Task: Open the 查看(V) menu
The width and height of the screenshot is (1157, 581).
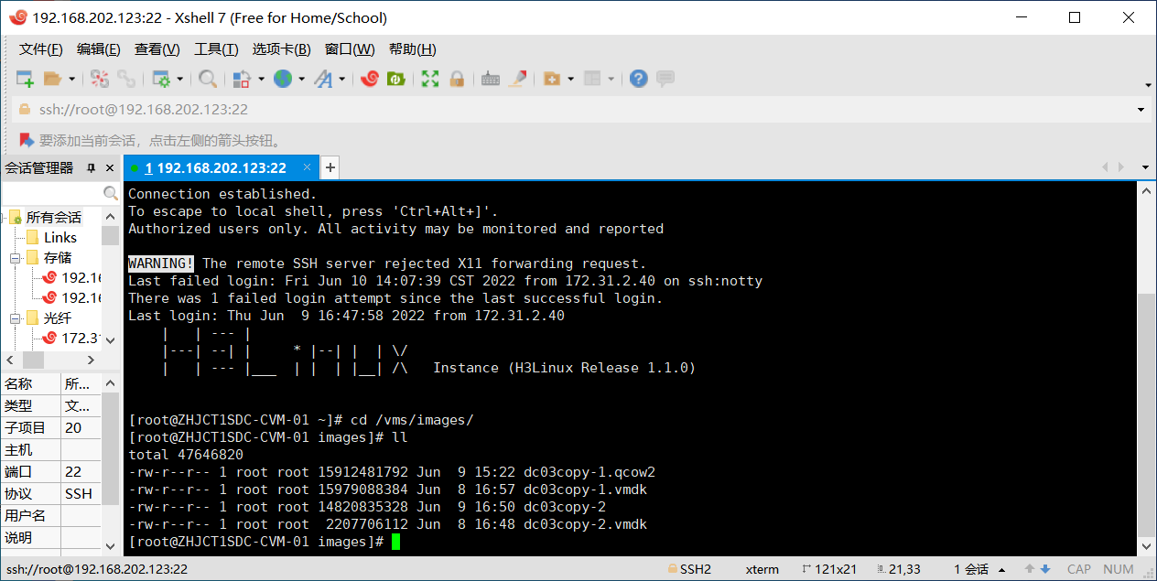Action: click(x=157, y=49)
